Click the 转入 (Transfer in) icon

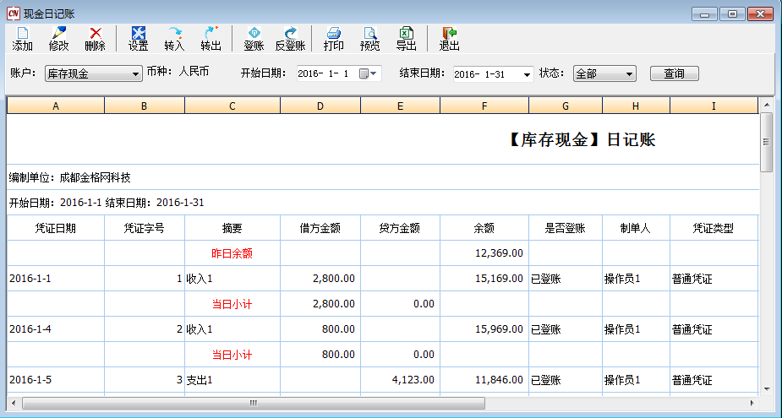coord(174,38)
